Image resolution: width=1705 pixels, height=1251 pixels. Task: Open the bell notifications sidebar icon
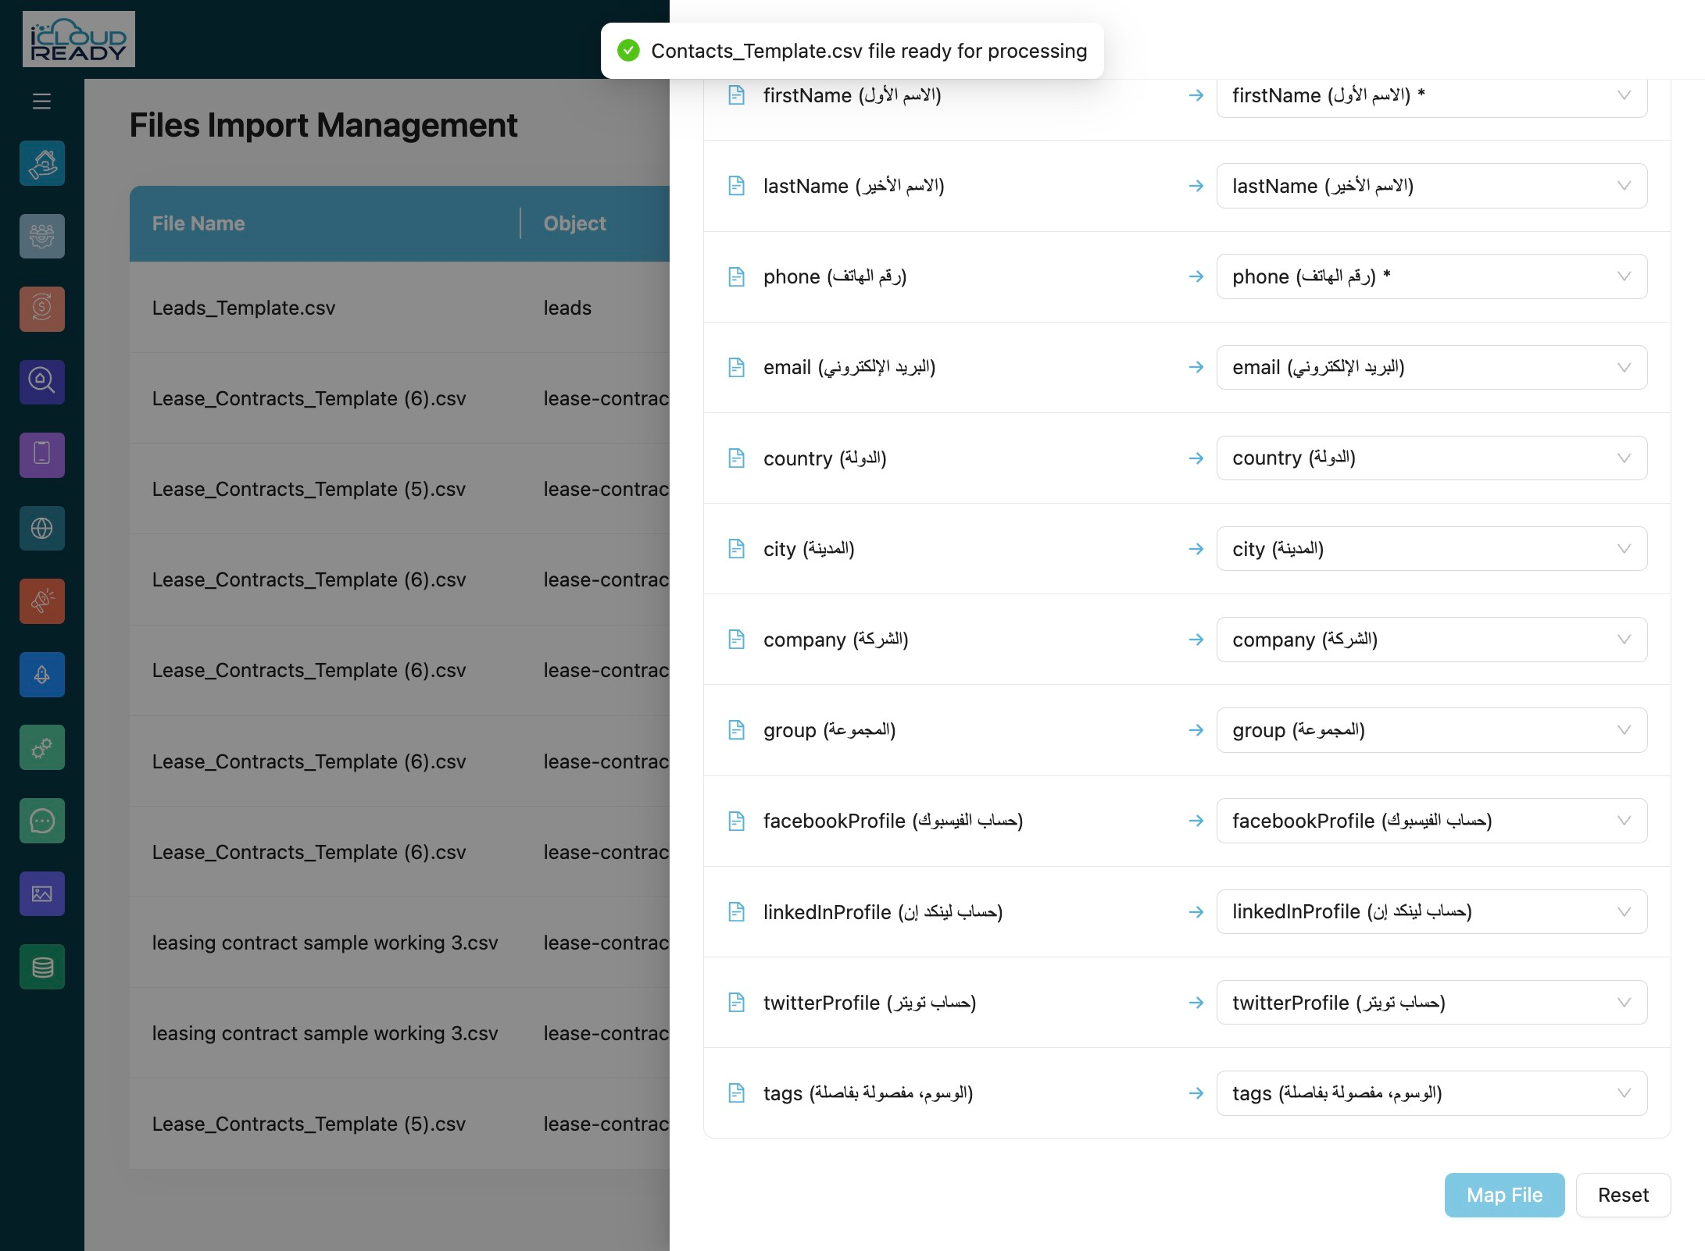[x=42, y=675]
